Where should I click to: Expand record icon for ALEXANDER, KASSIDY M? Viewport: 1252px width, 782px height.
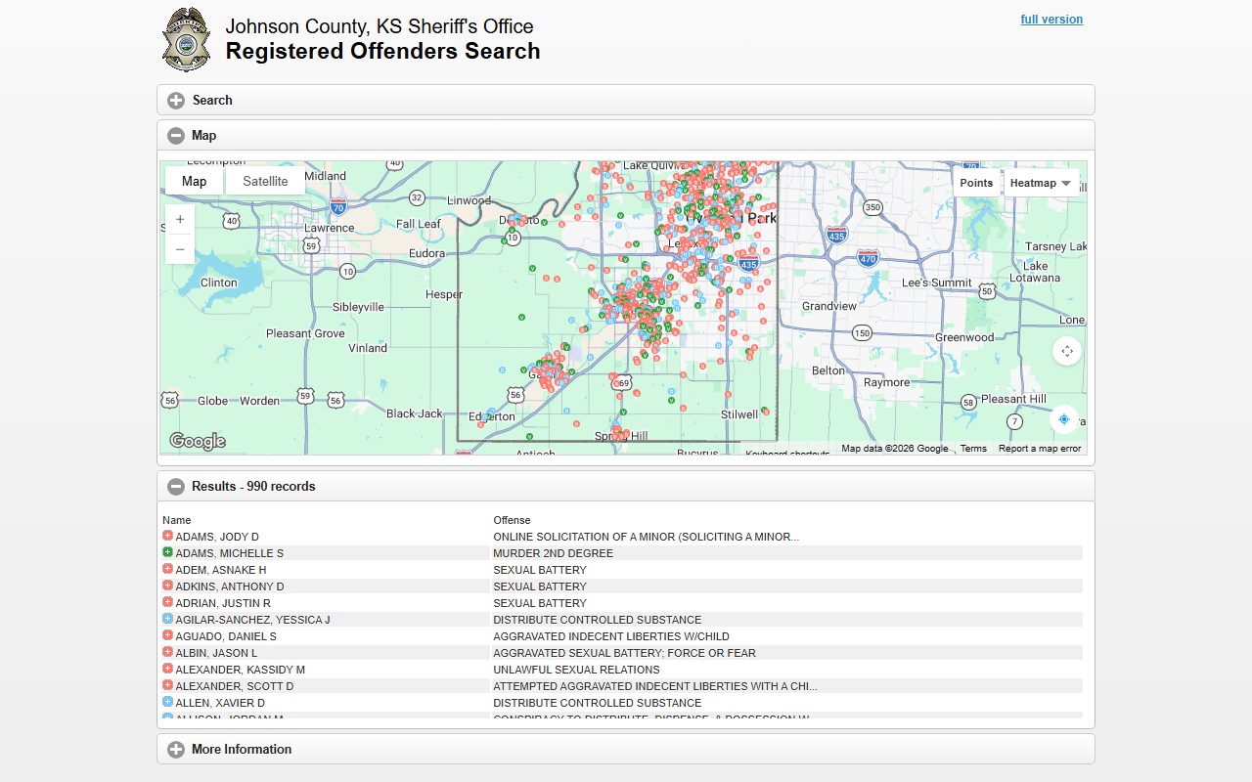point(167,670)
